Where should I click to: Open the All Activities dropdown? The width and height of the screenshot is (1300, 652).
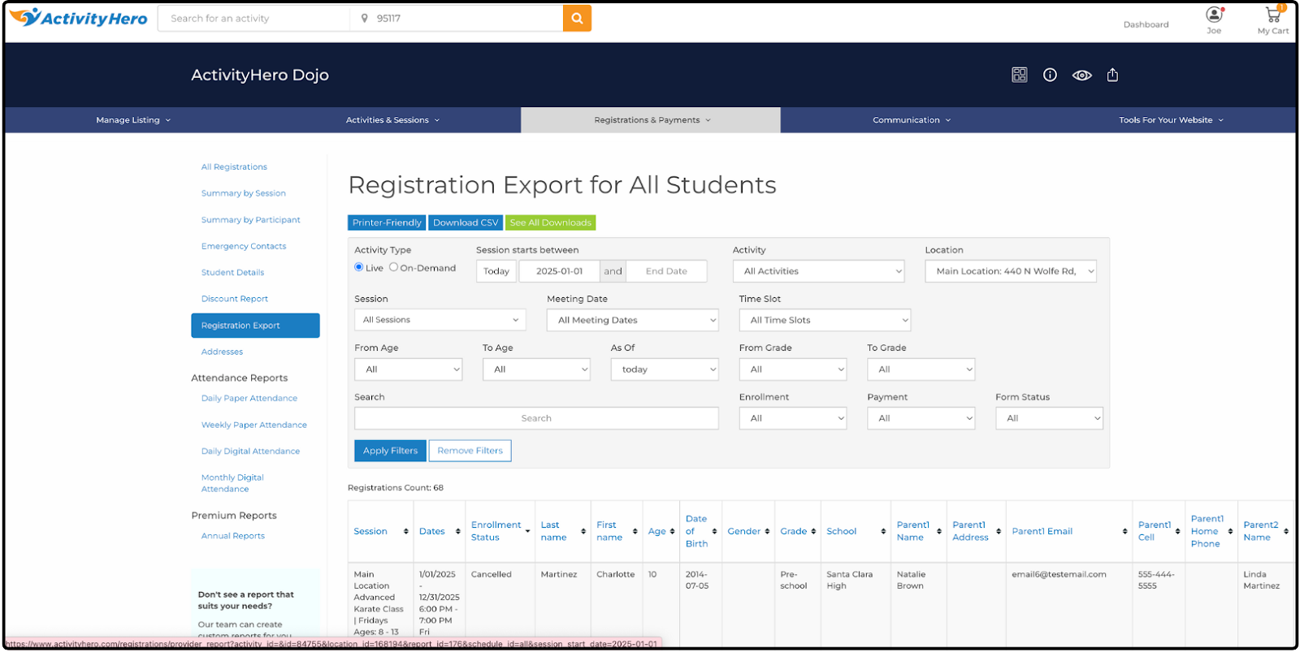[x=819, y=271]
